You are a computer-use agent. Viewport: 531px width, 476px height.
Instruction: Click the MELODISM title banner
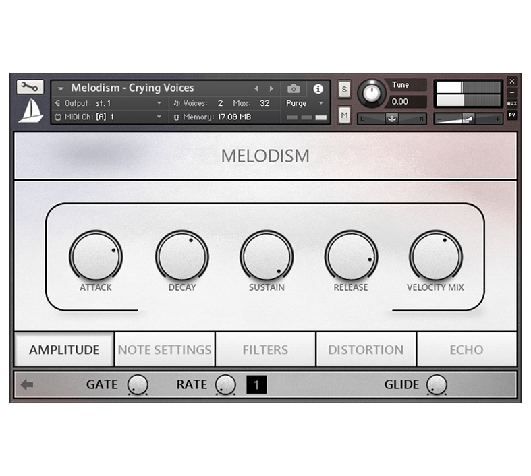pos(265,156)
